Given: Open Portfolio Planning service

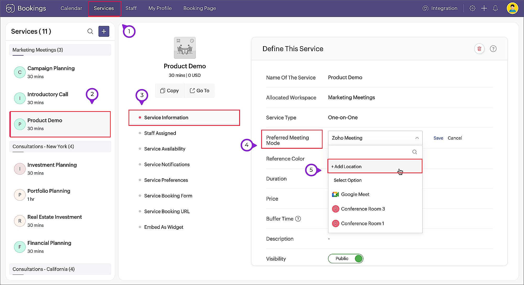Looking at the screenshot, I should 60,195.
